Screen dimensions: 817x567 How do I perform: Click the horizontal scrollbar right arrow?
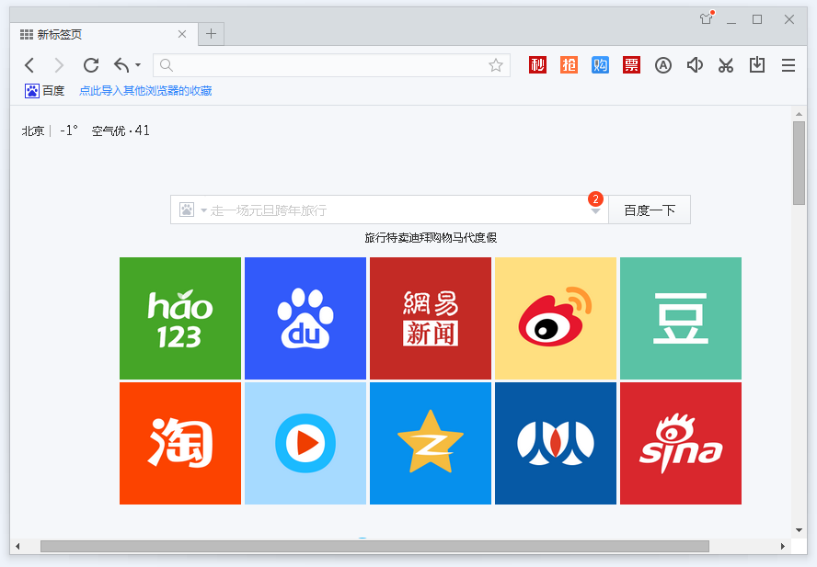783,546
